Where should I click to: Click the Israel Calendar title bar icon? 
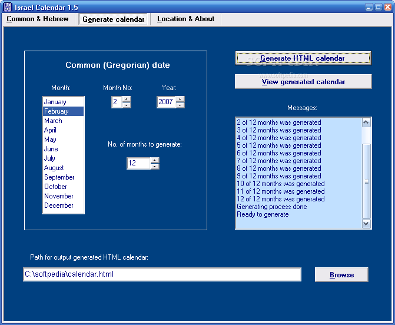[x=8, y=7]
